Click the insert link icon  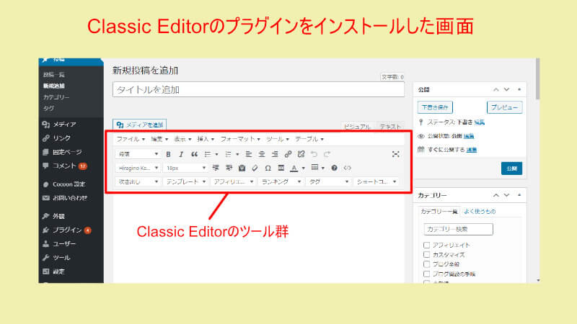click(288, 154)
